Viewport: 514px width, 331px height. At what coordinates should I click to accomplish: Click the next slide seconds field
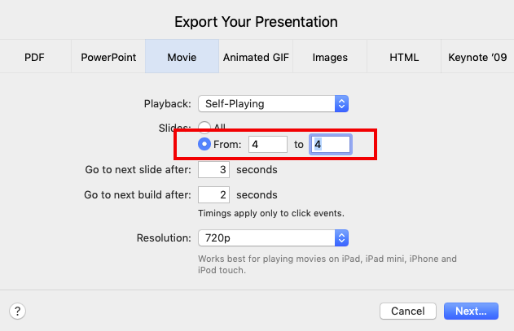[x=214, y=170]
